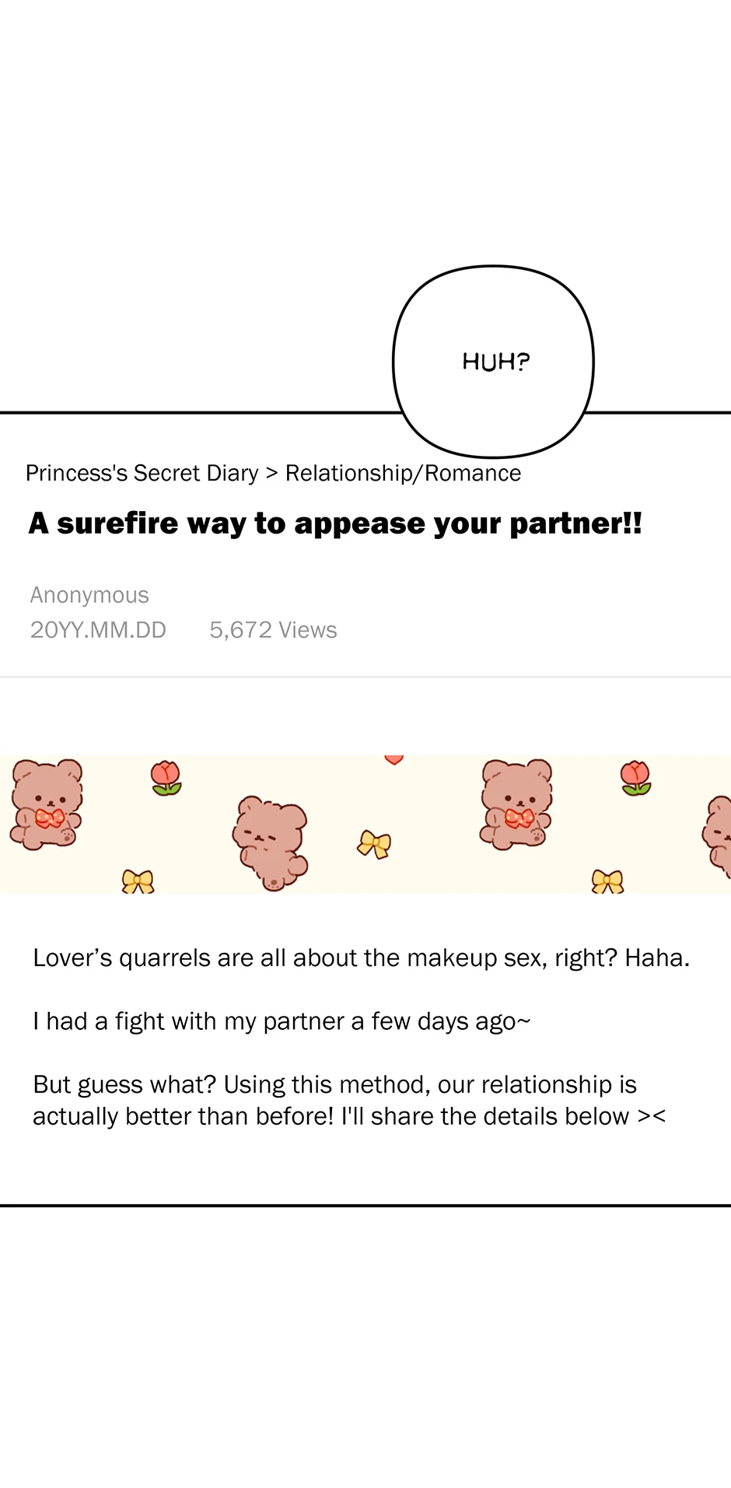Select the post title about appeasing your partner
The image size is (731, 1488).
coord(335,523)
